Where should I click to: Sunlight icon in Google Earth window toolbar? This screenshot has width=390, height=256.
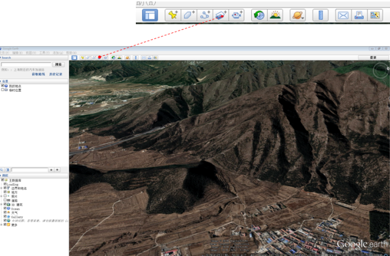[119, 58]
